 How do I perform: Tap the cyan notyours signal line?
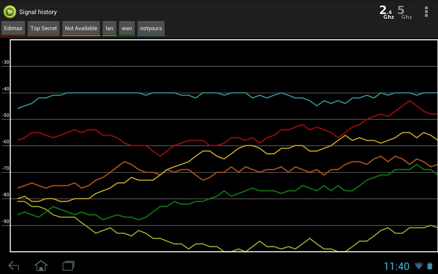coord(224,94)
